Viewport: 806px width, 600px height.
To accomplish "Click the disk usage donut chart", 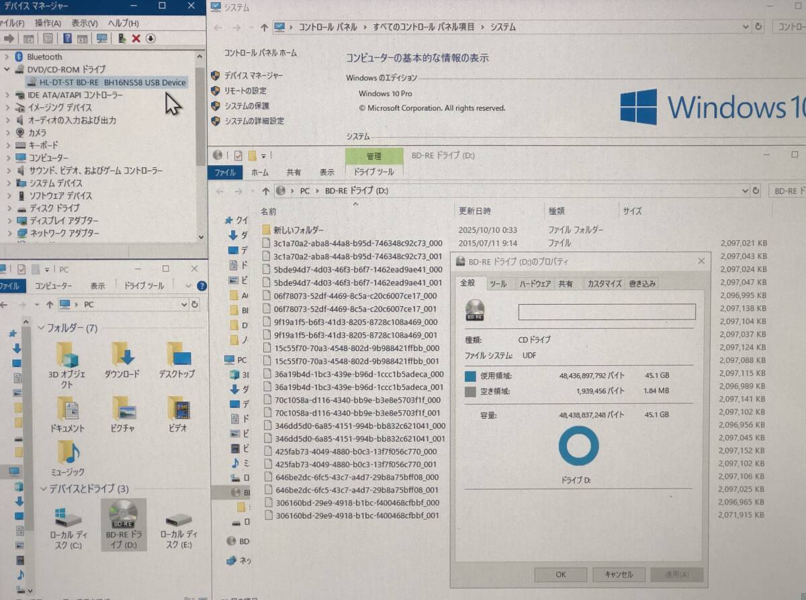I will pos(578,446).
